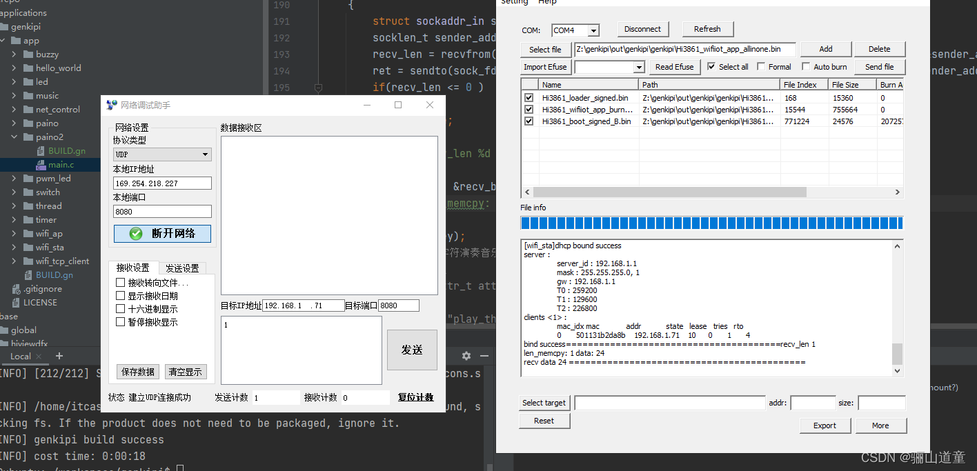This screenshot has height=471, width=977.
Task: Switch to 发送设置 tab
Action: [x=182, y=268]
